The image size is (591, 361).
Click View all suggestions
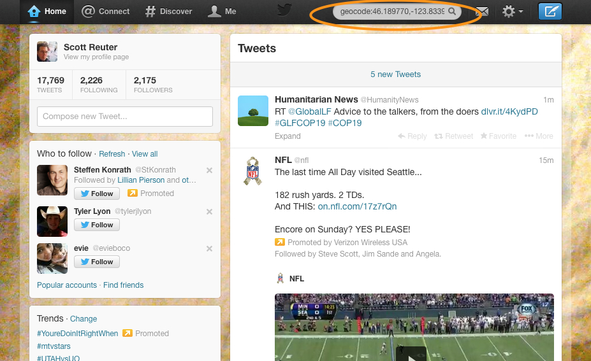(145, 154)
